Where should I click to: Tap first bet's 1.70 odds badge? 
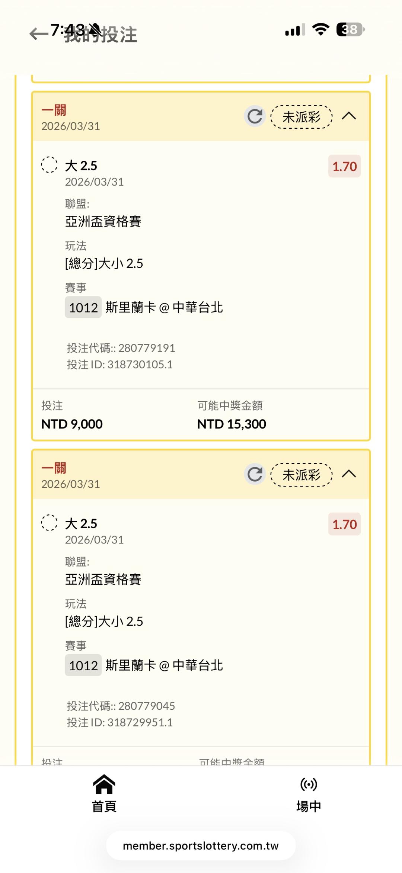pos(344,166)
